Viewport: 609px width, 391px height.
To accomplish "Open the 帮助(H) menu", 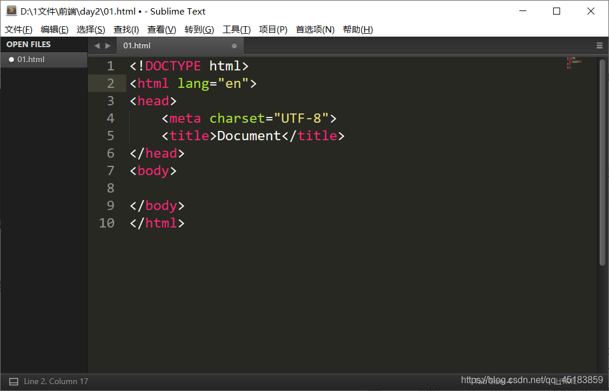I will click(x=357, y=30).
